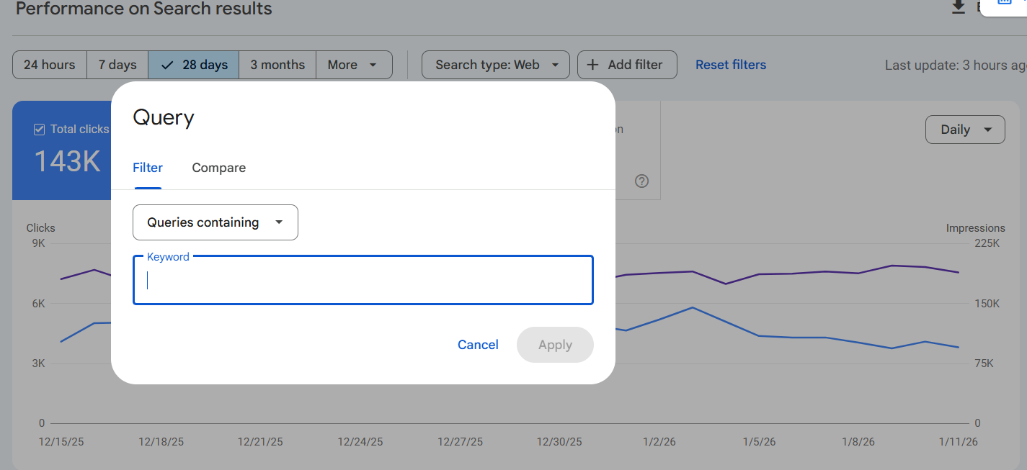Select the 24 hours date range
This screenshot has height=470, width=1027.
pos(49,65)
